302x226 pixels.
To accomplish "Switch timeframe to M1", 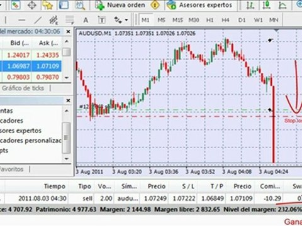I will (x=145, y=20).
